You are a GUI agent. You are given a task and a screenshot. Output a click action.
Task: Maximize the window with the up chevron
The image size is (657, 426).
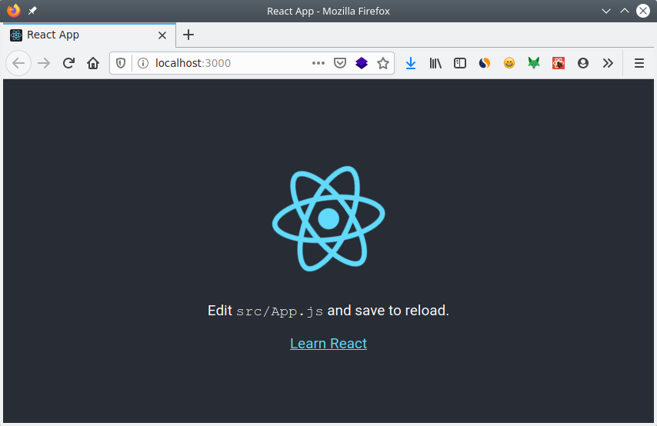(625, 11)
